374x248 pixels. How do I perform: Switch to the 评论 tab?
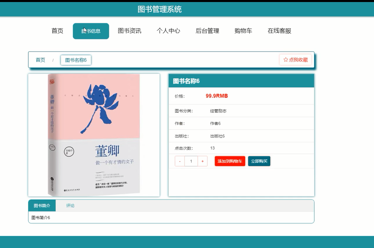[70, 205]
